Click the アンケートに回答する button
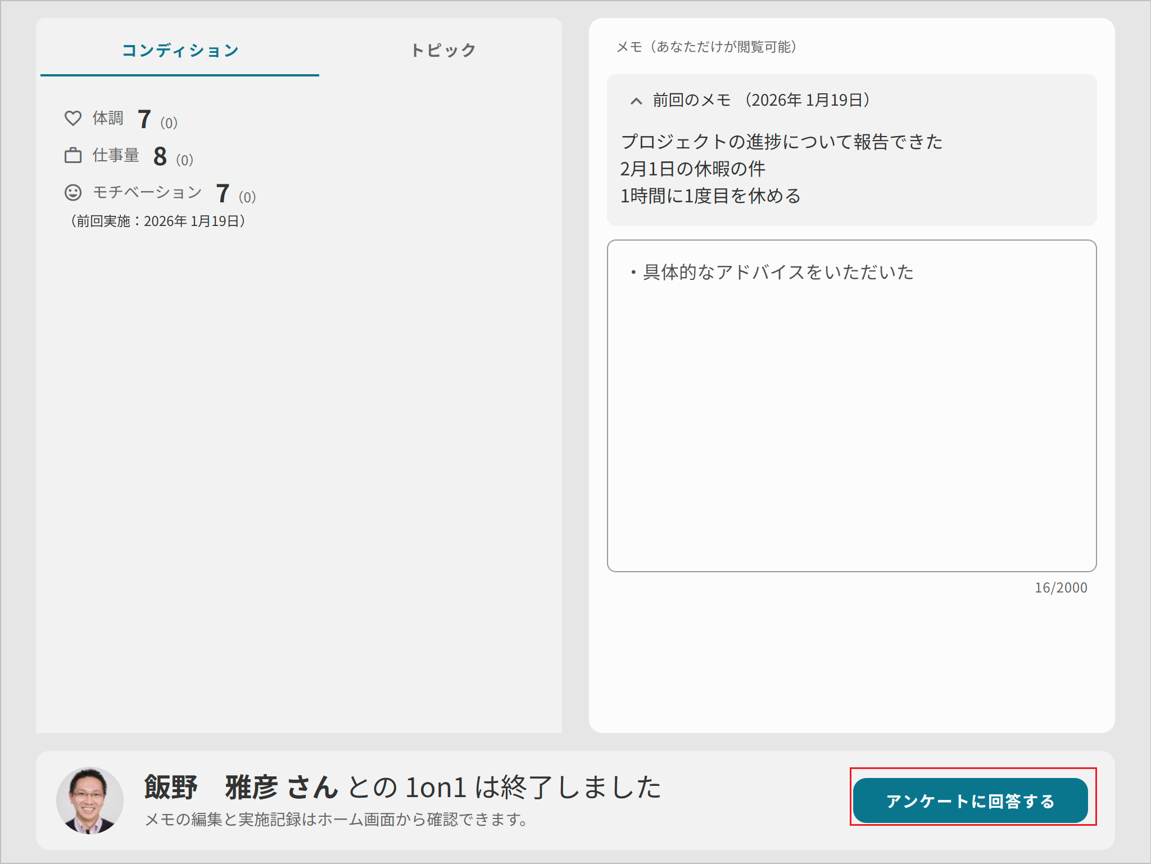 pos(971,799)
